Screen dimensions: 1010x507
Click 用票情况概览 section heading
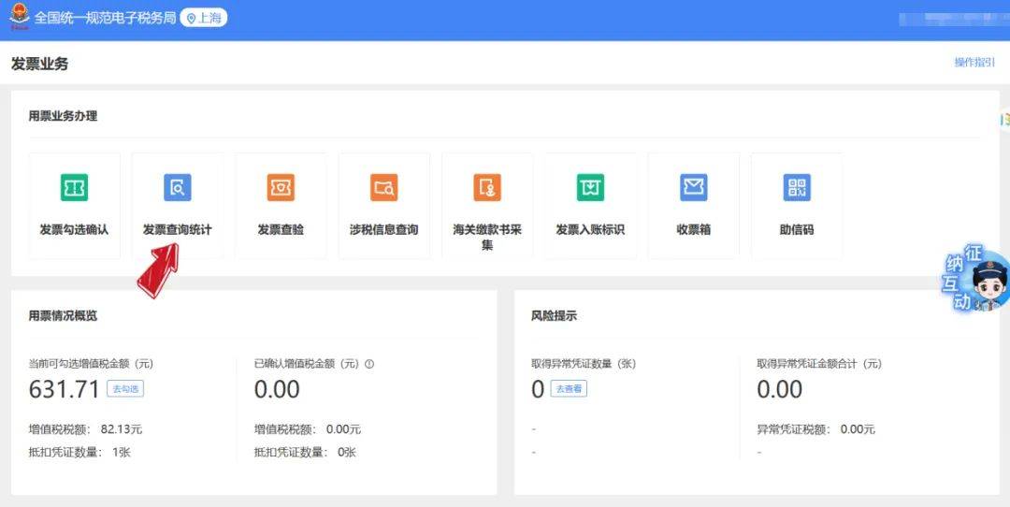click(64, 315)
